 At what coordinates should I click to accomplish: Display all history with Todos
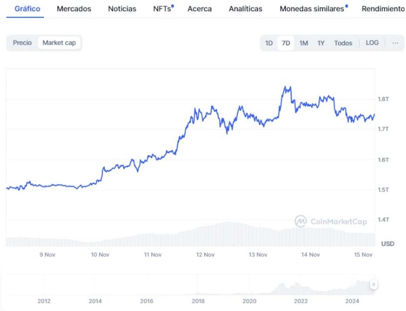(x=343, y=42)
